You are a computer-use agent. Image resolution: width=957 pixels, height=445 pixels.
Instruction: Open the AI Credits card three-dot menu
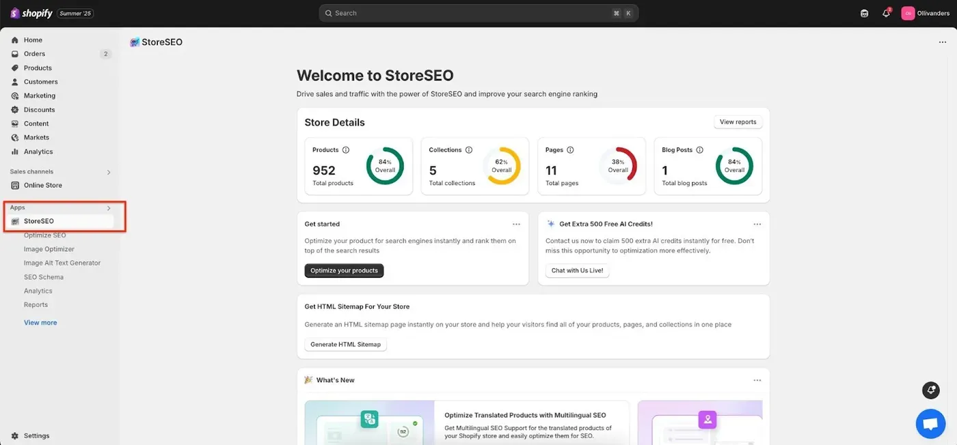[757, 224]
